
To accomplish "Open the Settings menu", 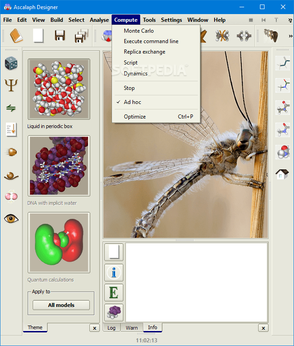I will [x=171, y=20].
